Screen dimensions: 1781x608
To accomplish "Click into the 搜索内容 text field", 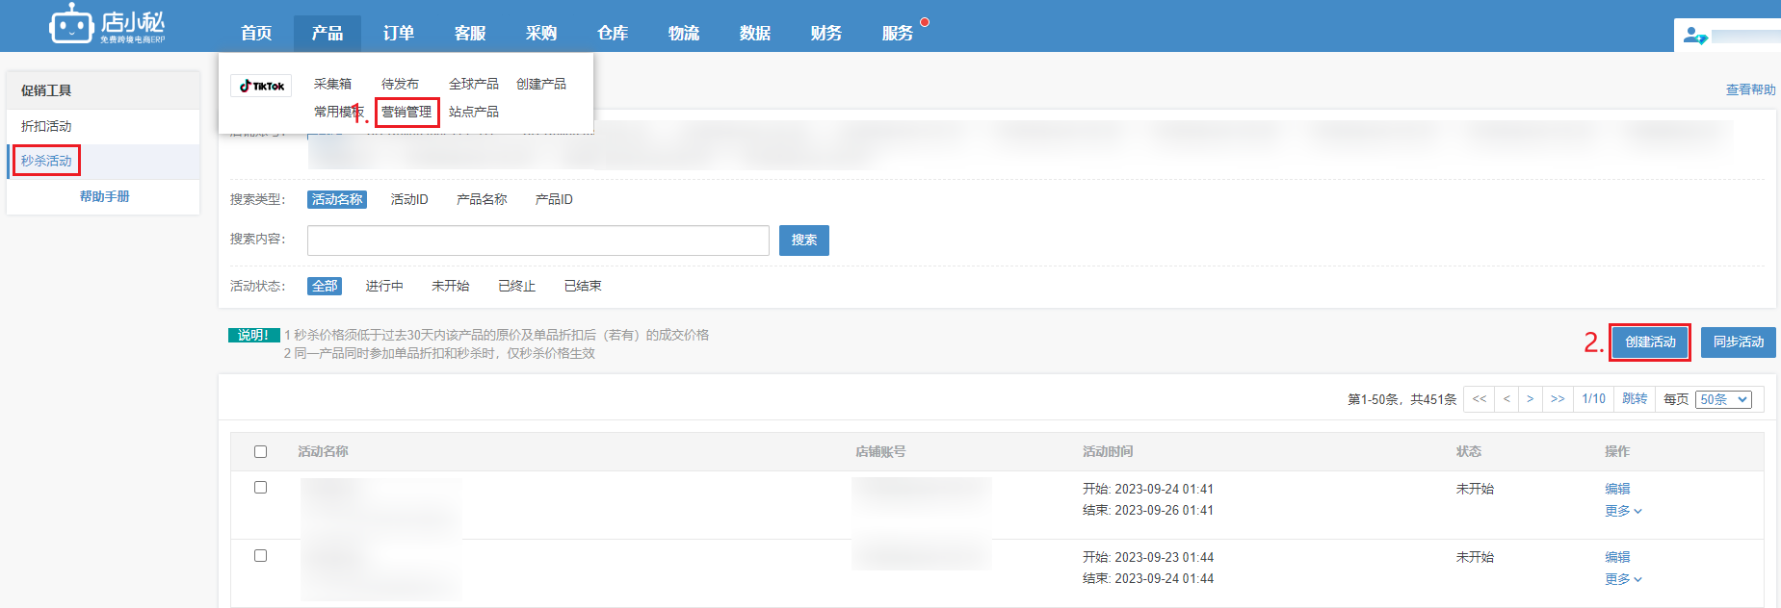I will click(537, 241).
